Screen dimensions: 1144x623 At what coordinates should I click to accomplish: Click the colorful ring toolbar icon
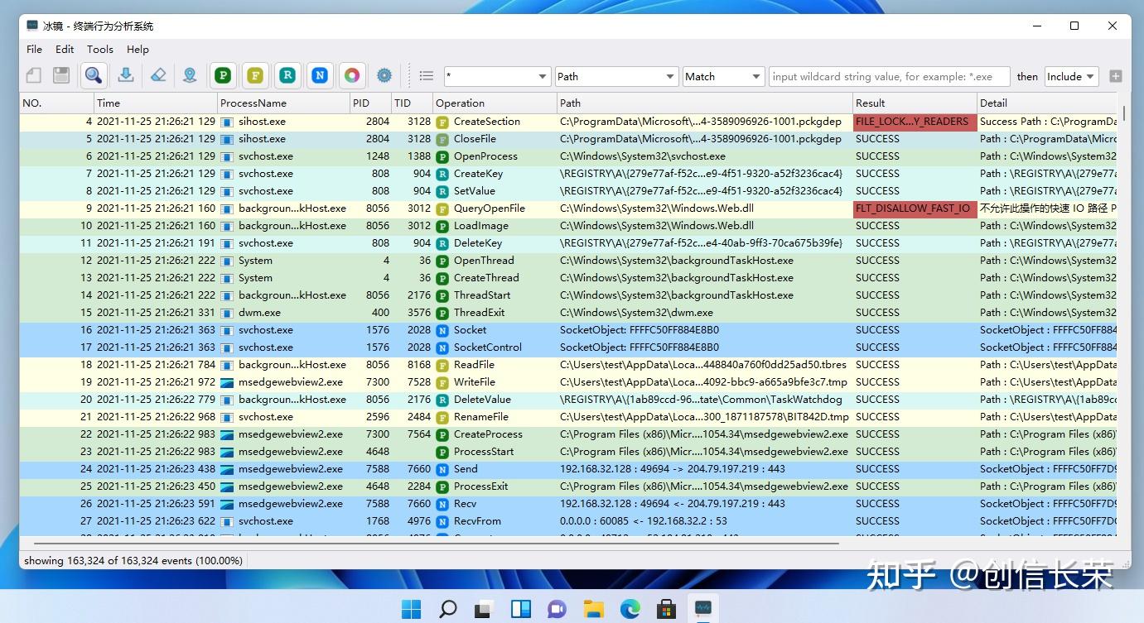click(352, 76)
